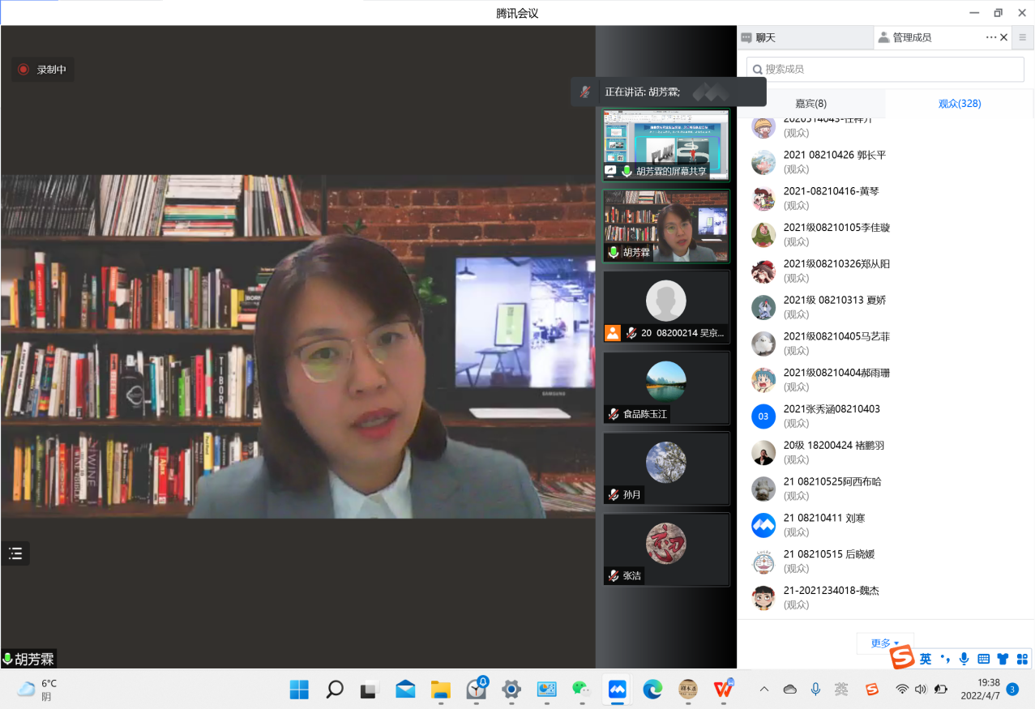The height and width of the screenshot is (709, 1035).
Task: Toggle Sogou 英 language mode
Action: point(926,659)
